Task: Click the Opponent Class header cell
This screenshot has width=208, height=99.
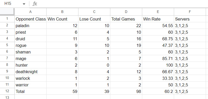Action: click(31, 19)
